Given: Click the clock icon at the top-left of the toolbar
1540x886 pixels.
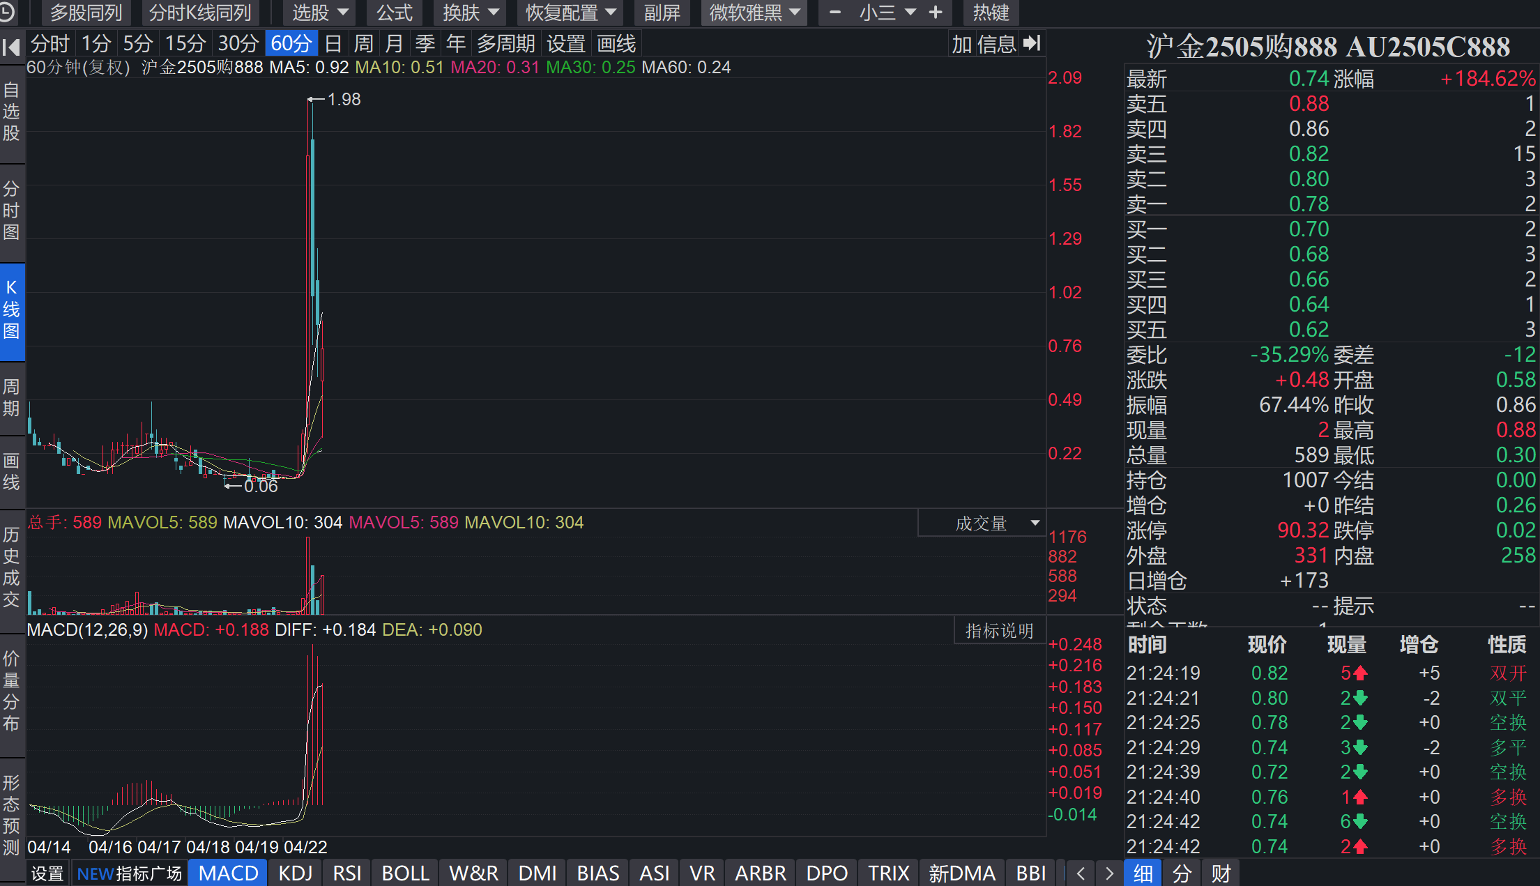Looking at the screenshot, I should tap(7, 11).
